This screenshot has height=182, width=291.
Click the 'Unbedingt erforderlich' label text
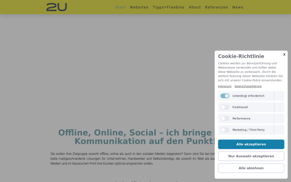(x=248, y=96)
